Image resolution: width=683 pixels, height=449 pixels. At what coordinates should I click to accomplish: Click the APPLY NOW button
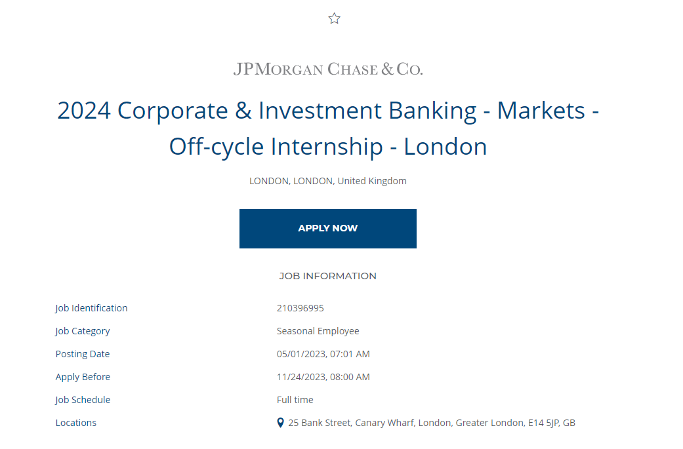pyautogui.click(x=328, y=229)
